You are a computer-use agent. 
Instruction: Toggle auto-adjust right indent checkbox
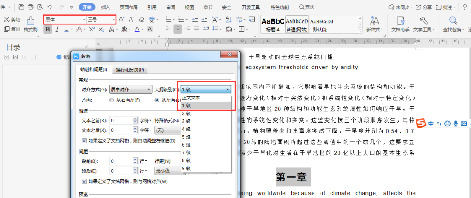(85, 140)
